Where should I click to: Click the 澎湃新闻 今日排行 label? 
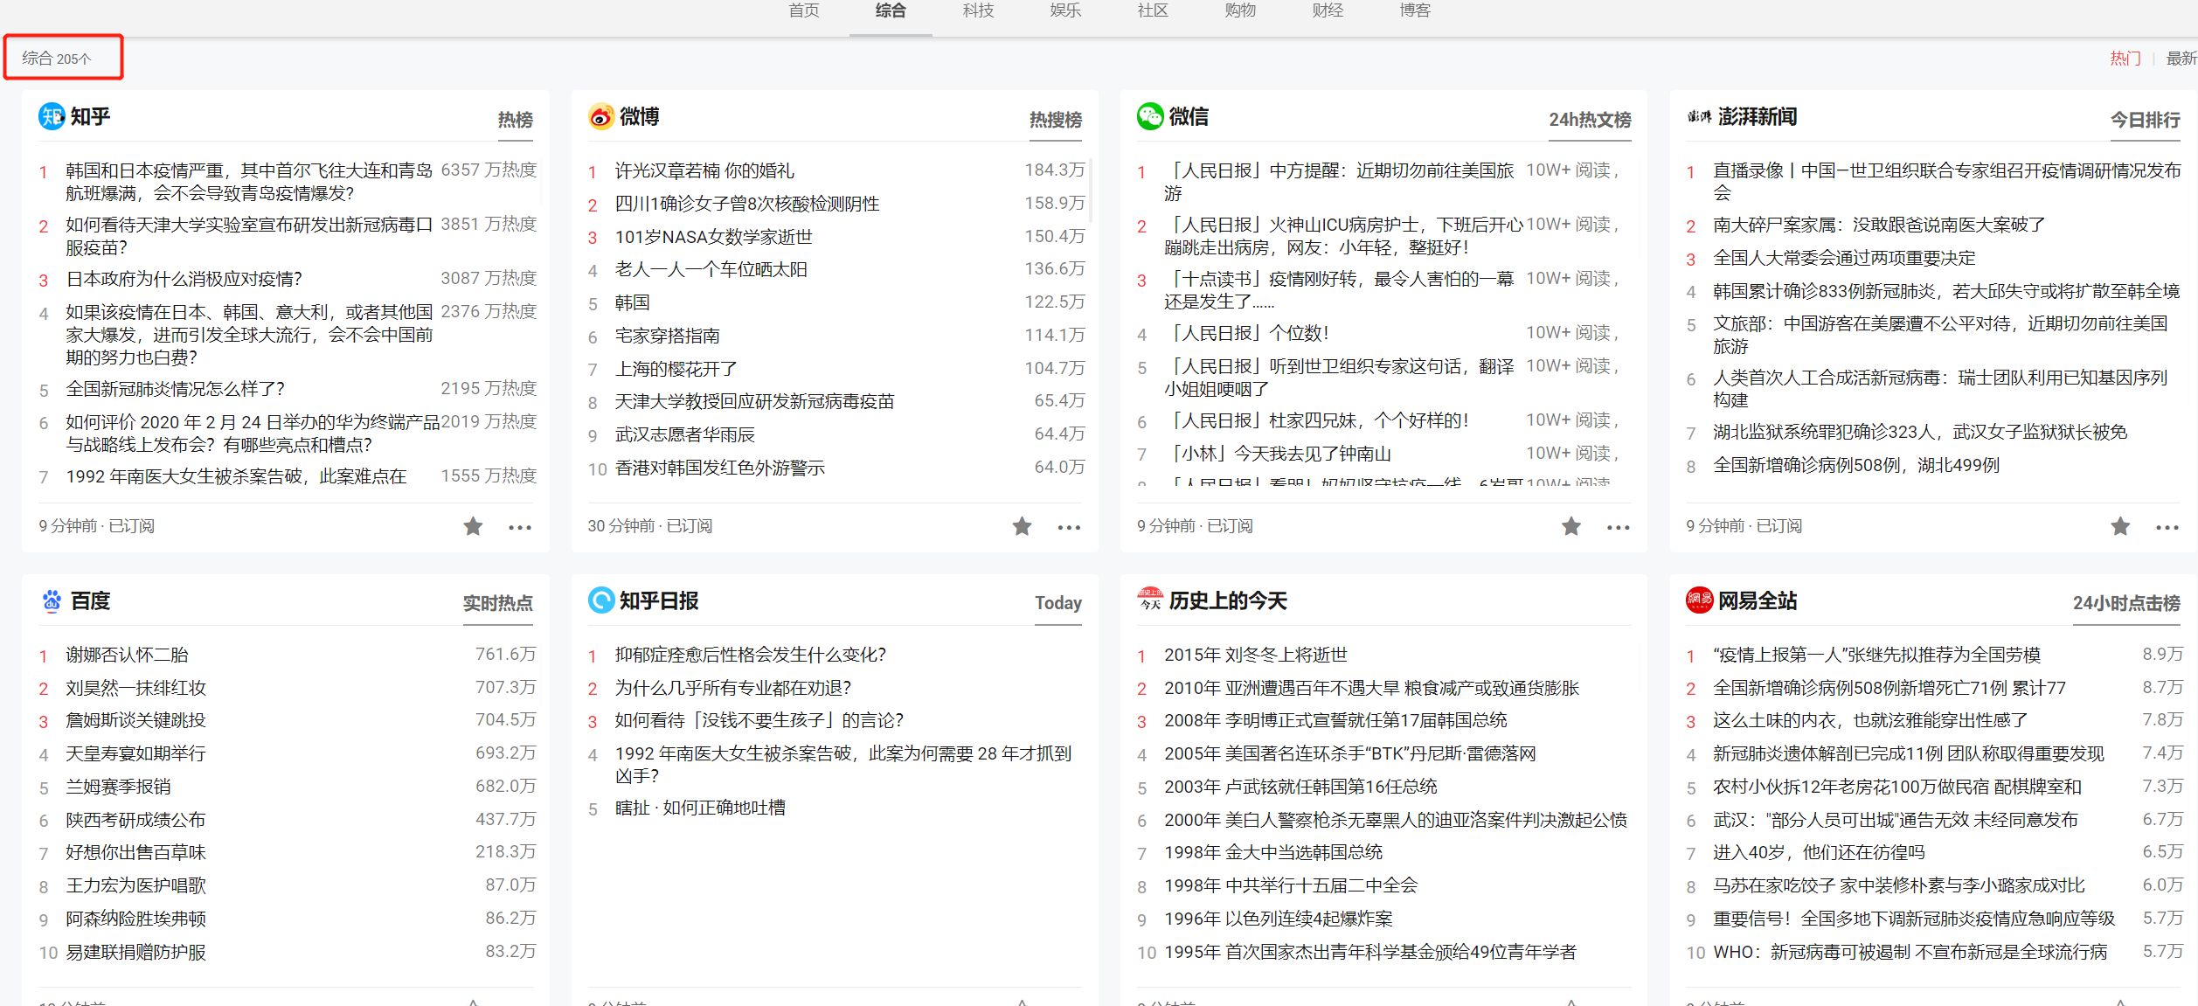pos(2146,120)
